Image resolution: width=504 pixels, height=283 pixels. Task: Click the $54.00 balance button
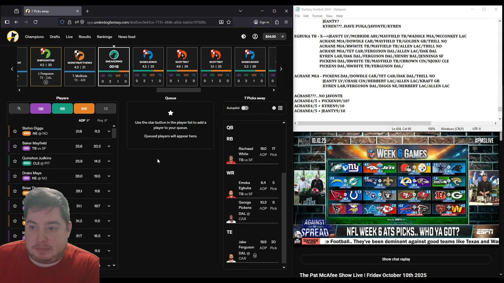[271, 37]
